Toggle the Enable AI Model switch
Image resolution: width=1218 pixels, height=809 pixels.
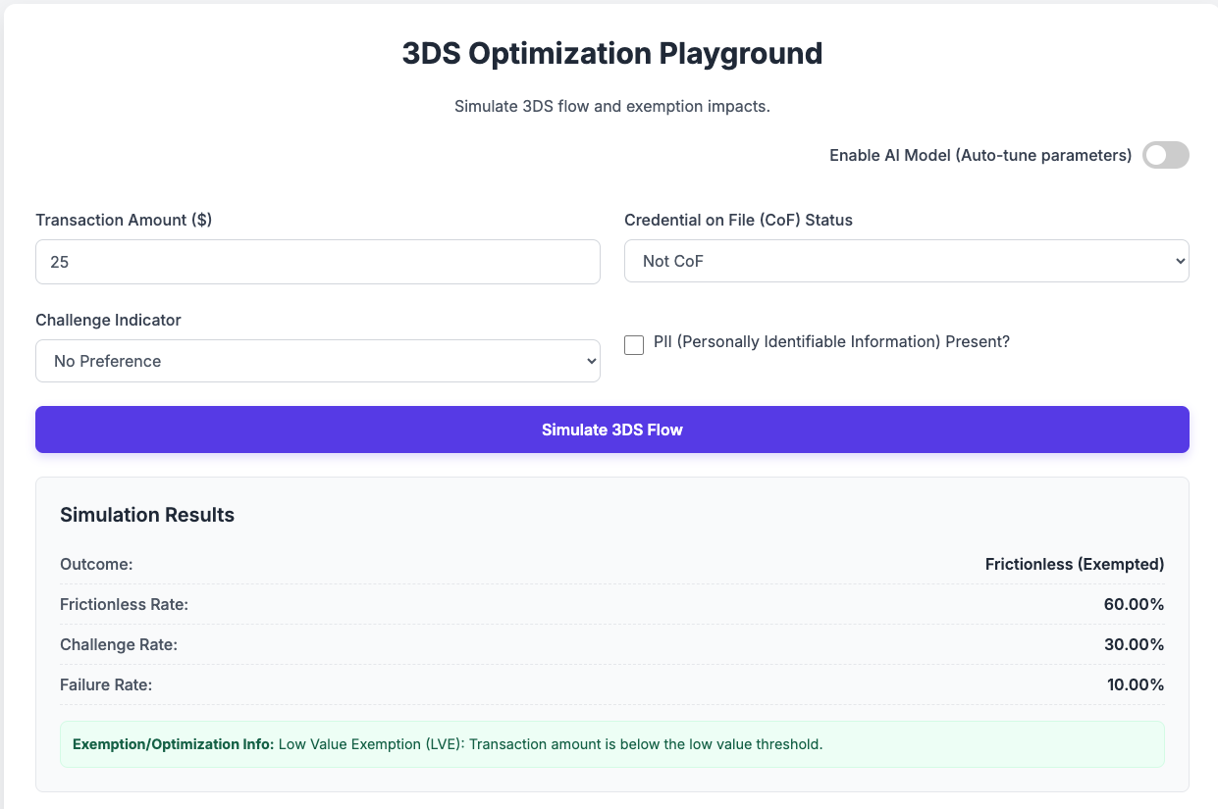pyautogui.click(x=1165, y=155)
